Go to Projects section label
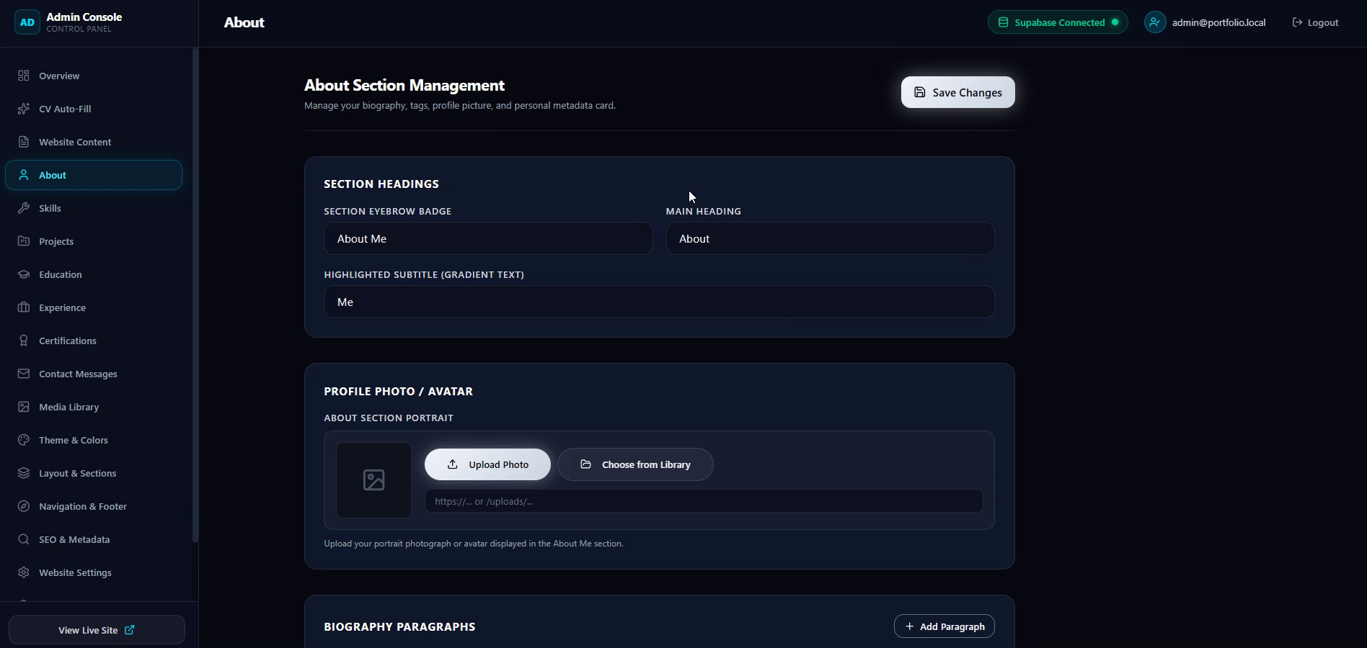The image size is (1367, 648). tap(56, 241)
